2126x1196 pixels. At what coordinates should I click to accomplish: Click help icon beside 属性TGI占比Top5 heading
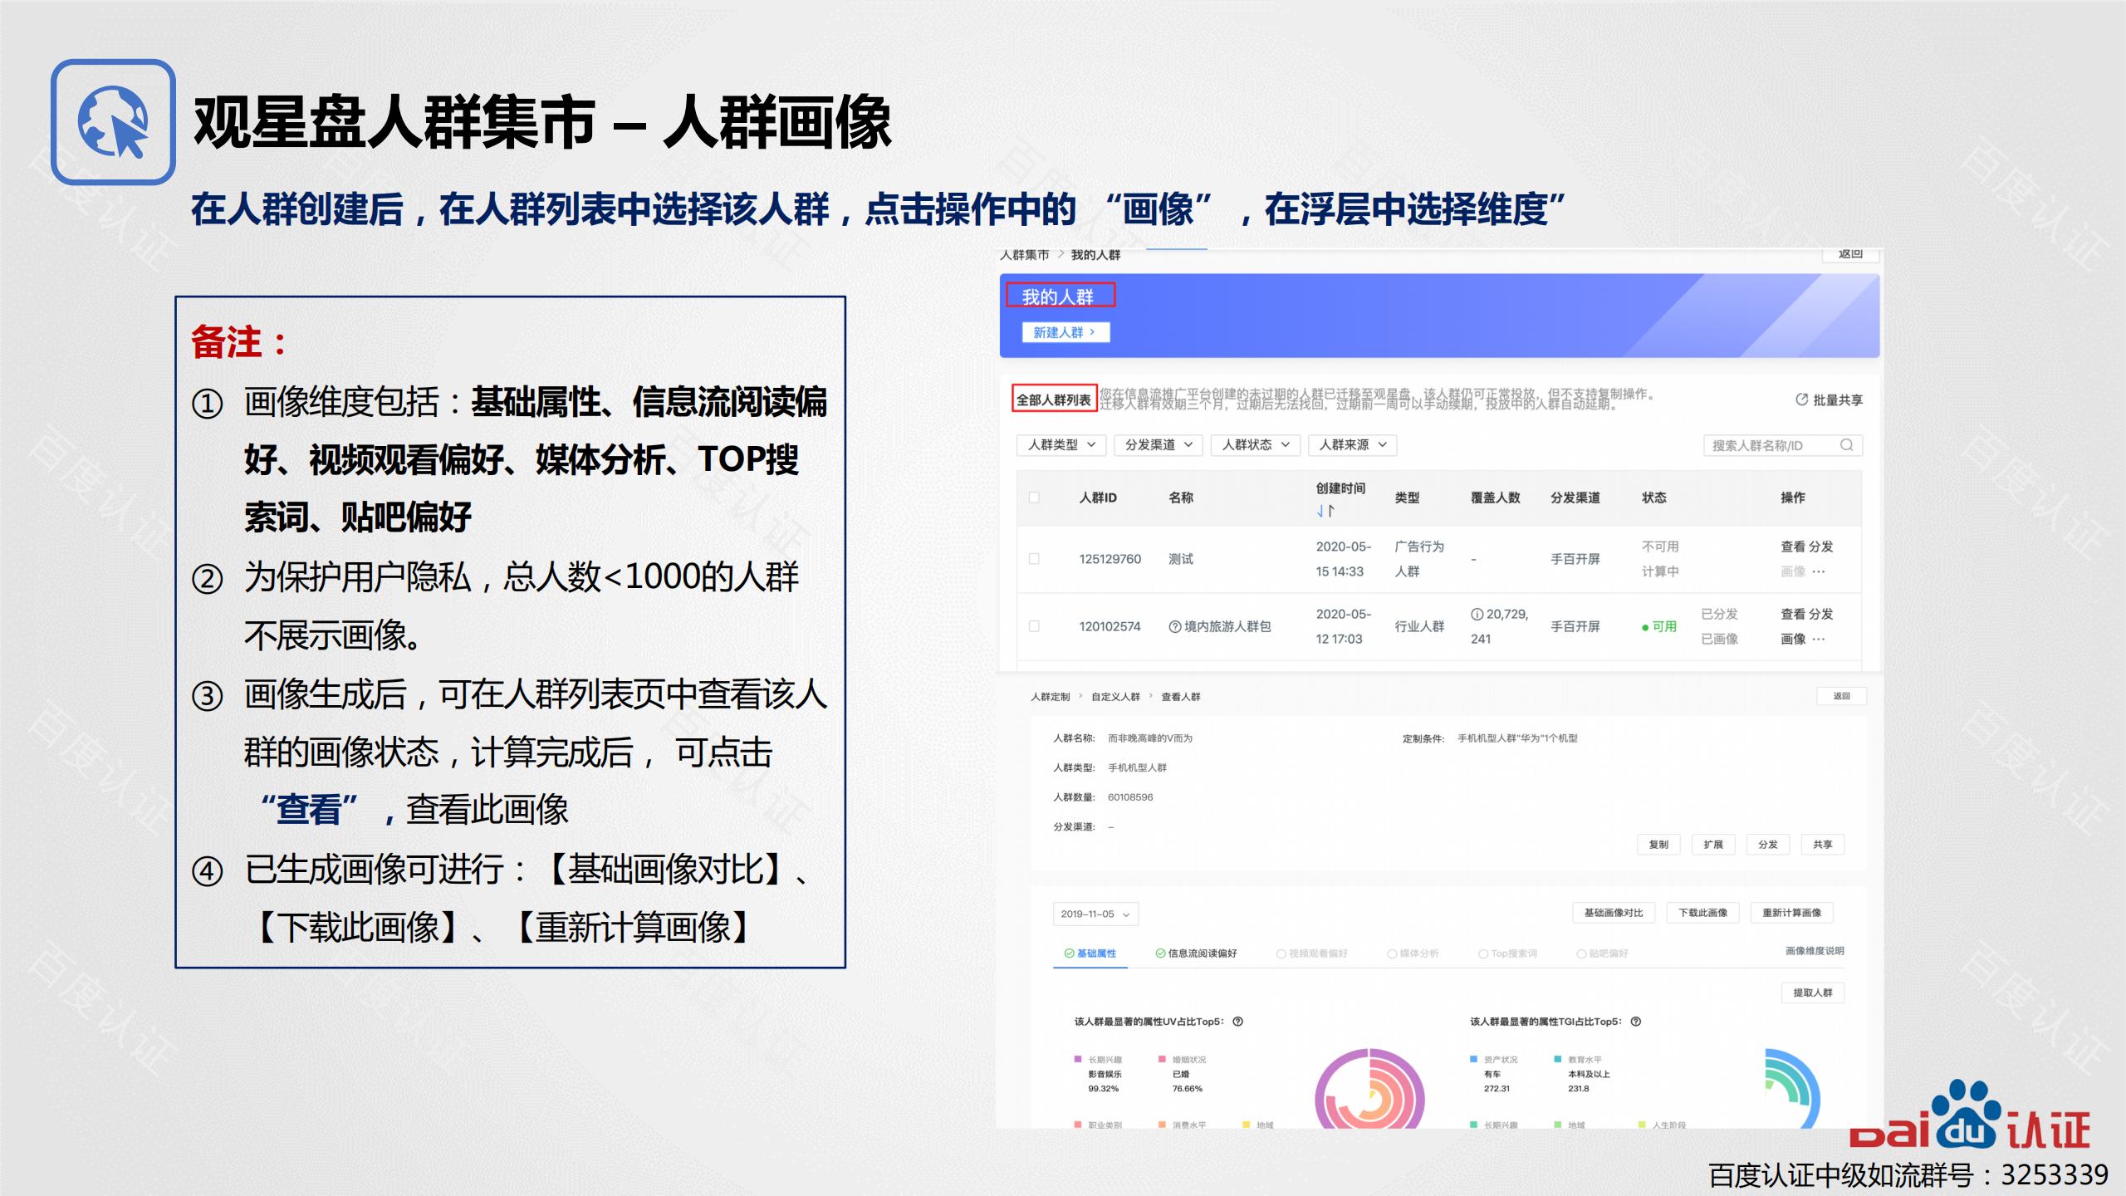[1636, 1022]
